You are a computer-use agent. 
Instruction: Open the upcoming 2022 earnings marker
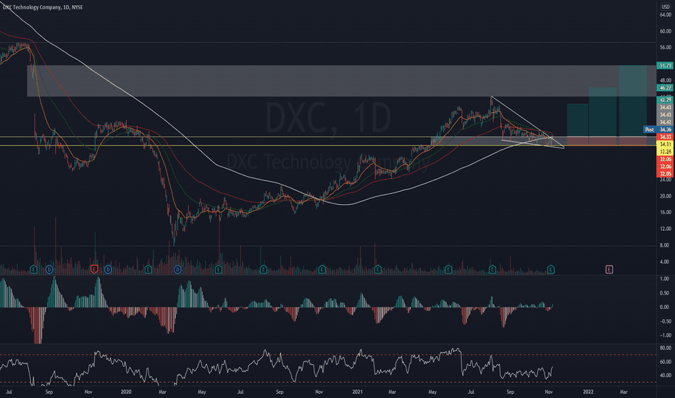(x=609, y=269)
